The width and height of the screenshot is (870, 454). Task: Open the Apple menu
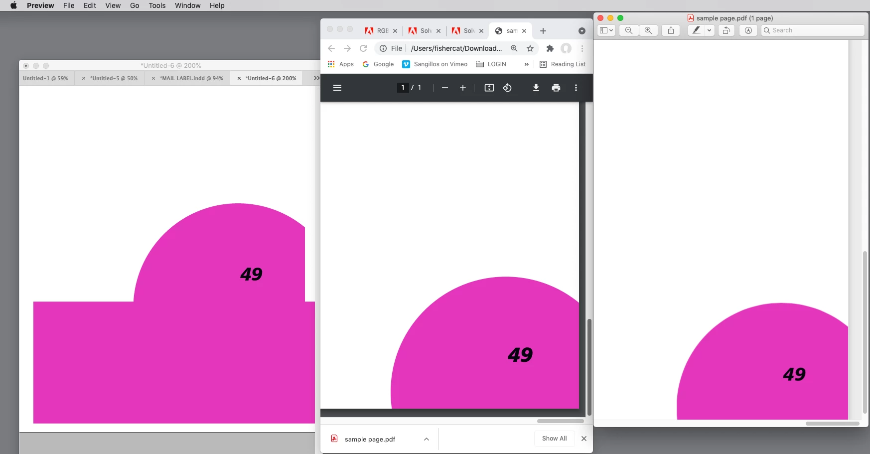13,5
